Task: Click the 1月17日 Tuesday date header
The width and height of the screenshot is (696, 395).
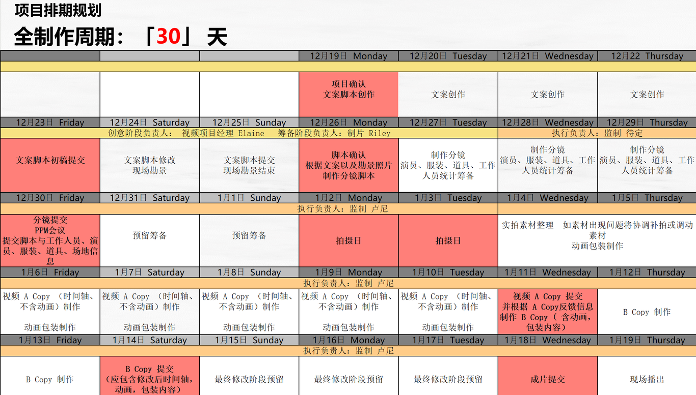Action: coord(448,340)
